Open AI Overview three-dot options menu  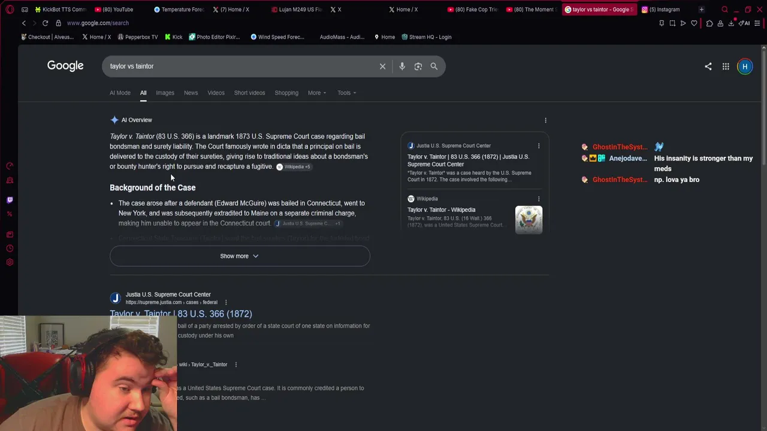click(x=545, y=120)
